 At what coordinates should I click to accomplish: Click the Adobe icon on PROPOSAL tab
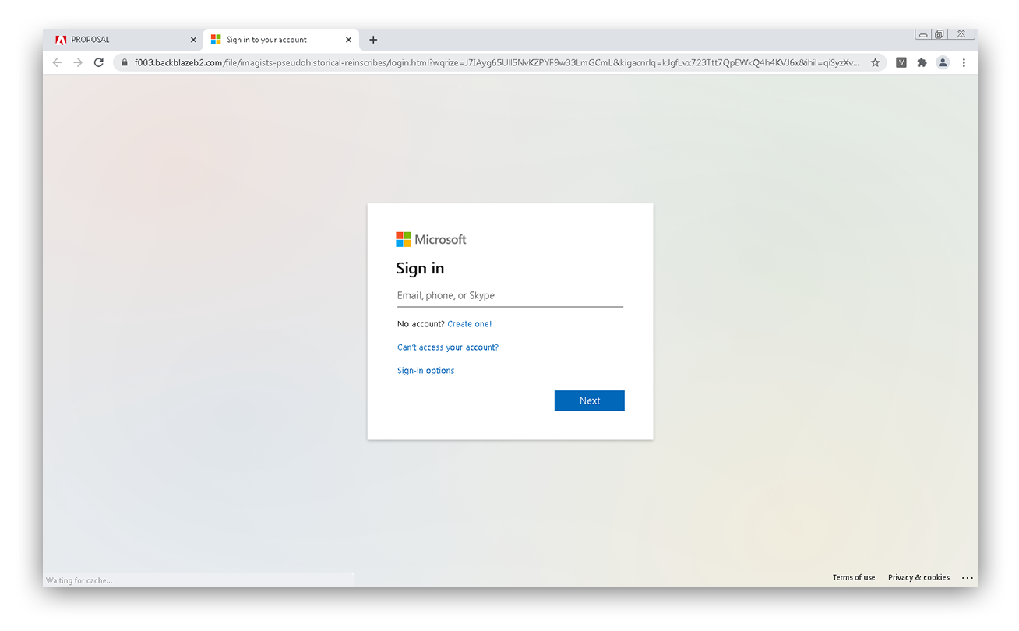point(61,40)
